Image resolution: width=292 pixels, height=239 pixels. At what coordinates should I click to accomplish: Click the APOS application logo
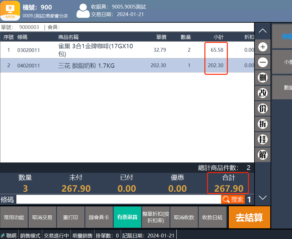(10, 11)
